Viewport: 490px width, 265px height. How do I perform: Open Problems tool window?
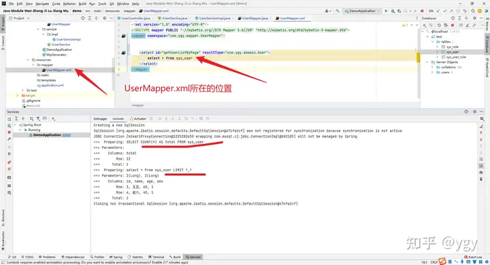coord(47,257)
